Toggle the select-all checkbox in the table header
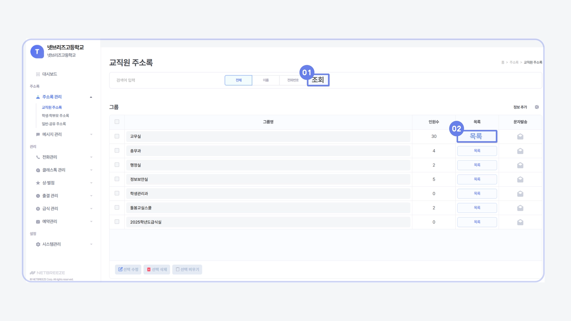 click(117, 122)
